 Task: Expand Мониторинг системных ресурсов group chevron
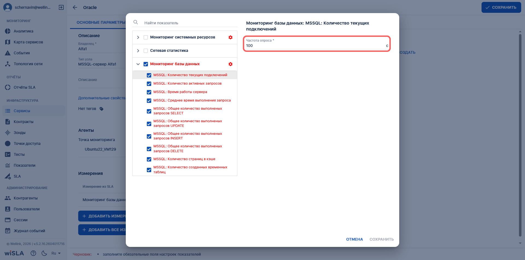[138, 37]
